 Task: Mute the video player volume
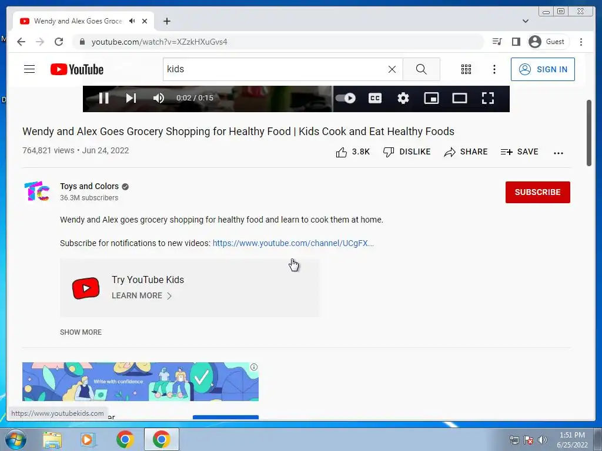point(158,98)
